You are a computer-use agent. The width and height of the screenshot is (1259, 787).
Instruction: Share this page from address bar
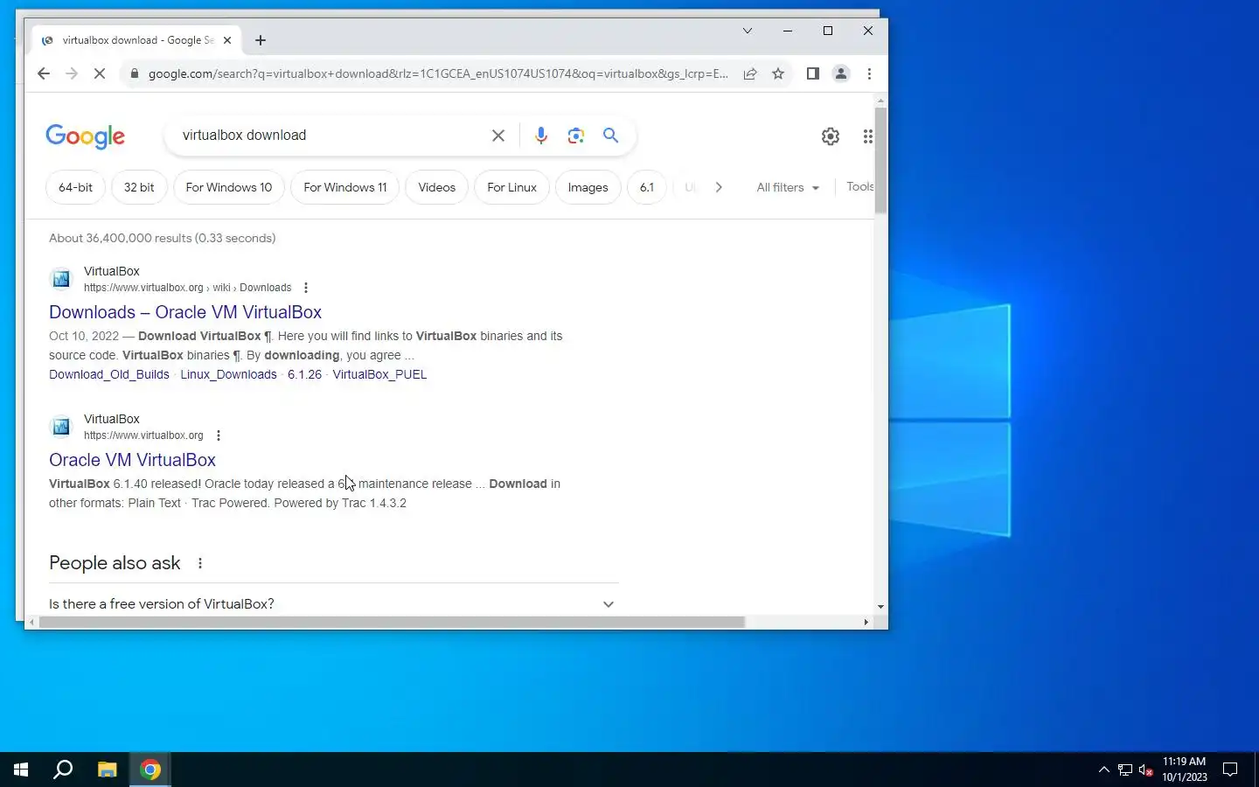[x=750, y=73]
